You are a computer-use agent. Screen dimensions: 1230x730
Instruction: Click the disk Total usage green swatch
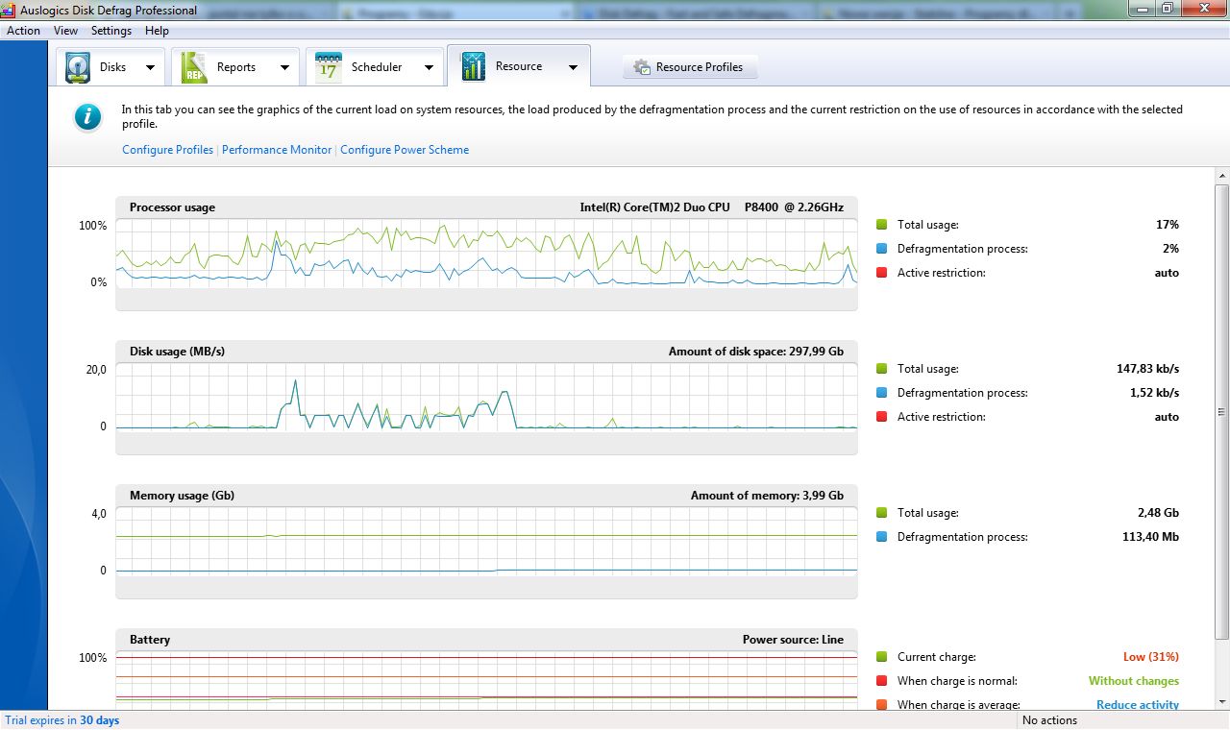tap(881, 369)
